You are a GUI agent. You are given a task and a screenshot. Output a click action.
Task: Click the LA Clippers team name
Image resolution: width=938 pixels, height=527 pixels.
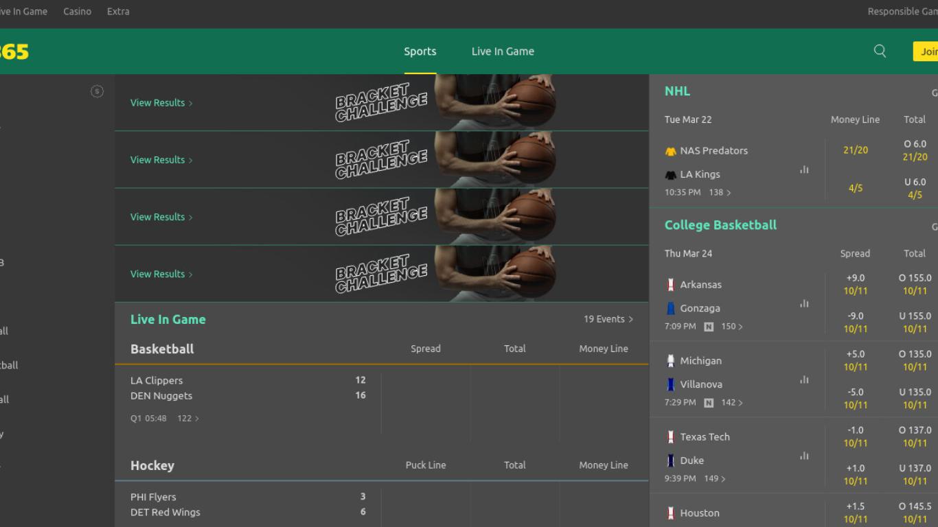point(157,380)
